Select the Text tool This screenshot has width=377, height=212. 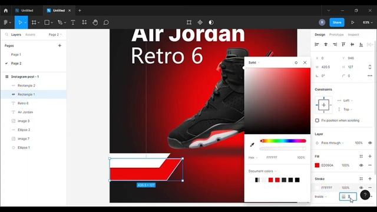pos(73,22)
